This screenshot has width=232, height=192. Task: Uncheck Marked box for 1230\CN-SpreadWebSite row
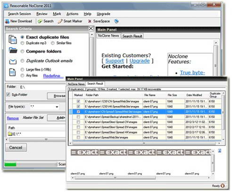78,101
